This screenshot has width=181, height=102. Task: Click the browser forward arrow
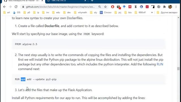(x=10, y=7)
